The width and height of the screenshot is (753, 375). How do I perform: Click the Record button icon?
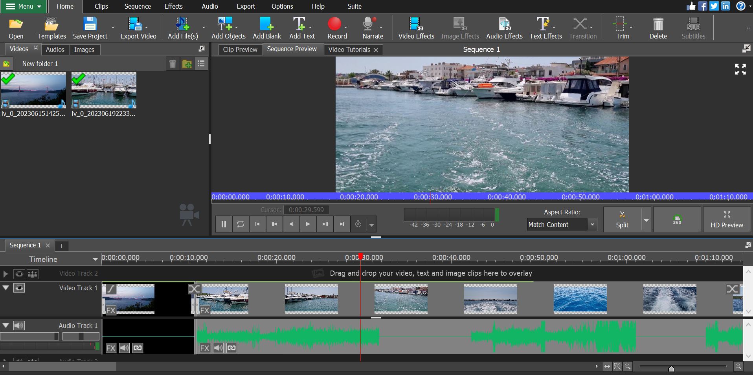pos(334,24)
